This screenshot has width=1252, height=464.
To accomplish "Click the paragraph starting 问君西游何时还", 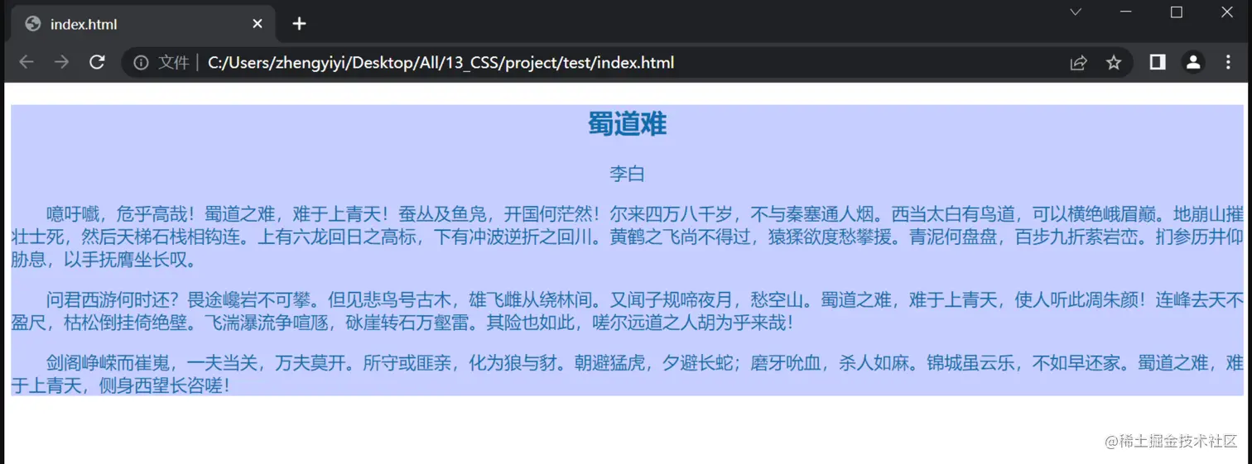I will coord(627,311).
